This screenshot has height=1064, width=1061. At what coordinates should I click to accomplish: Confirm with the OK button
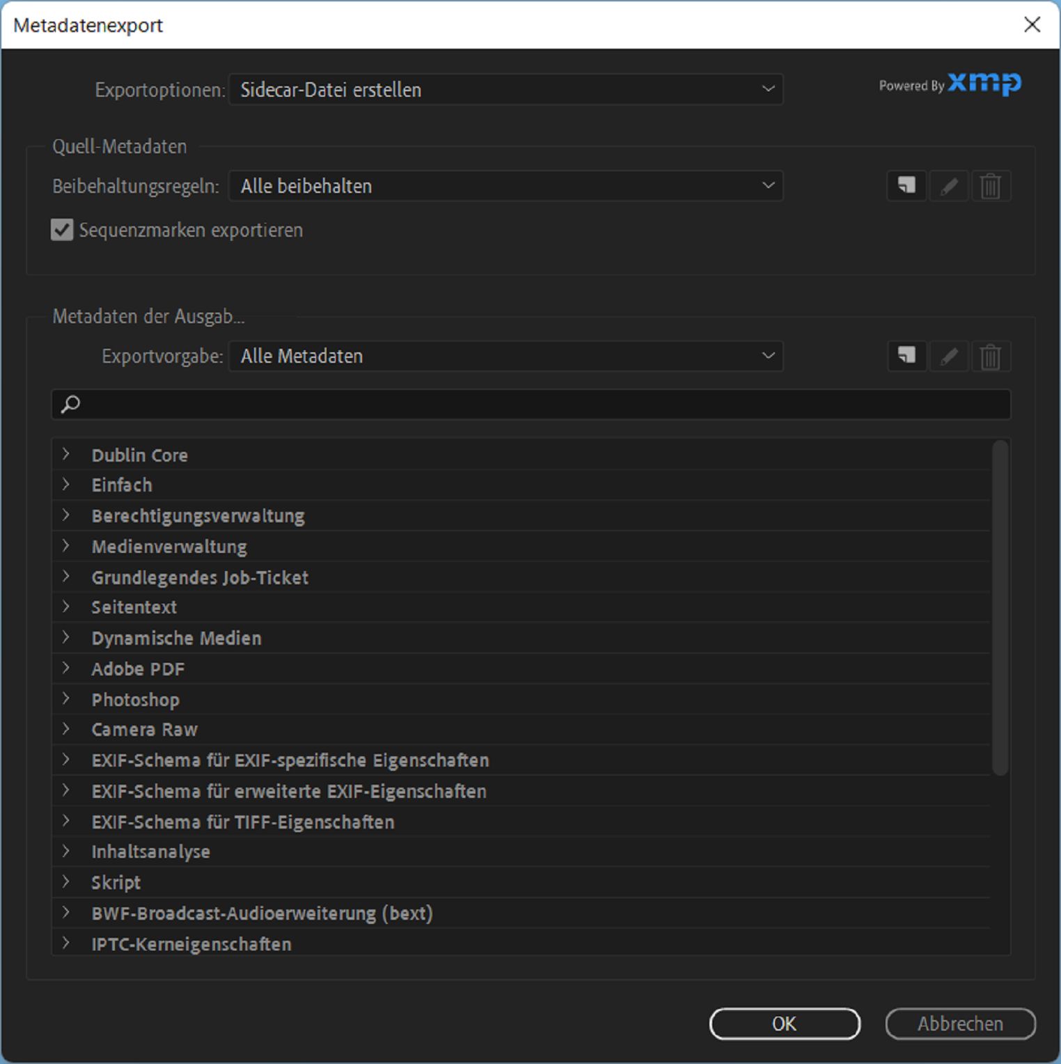(x=785, y=1024)
